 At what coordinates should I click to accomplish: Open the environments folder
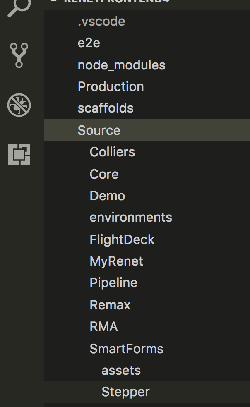pos(131,217)
